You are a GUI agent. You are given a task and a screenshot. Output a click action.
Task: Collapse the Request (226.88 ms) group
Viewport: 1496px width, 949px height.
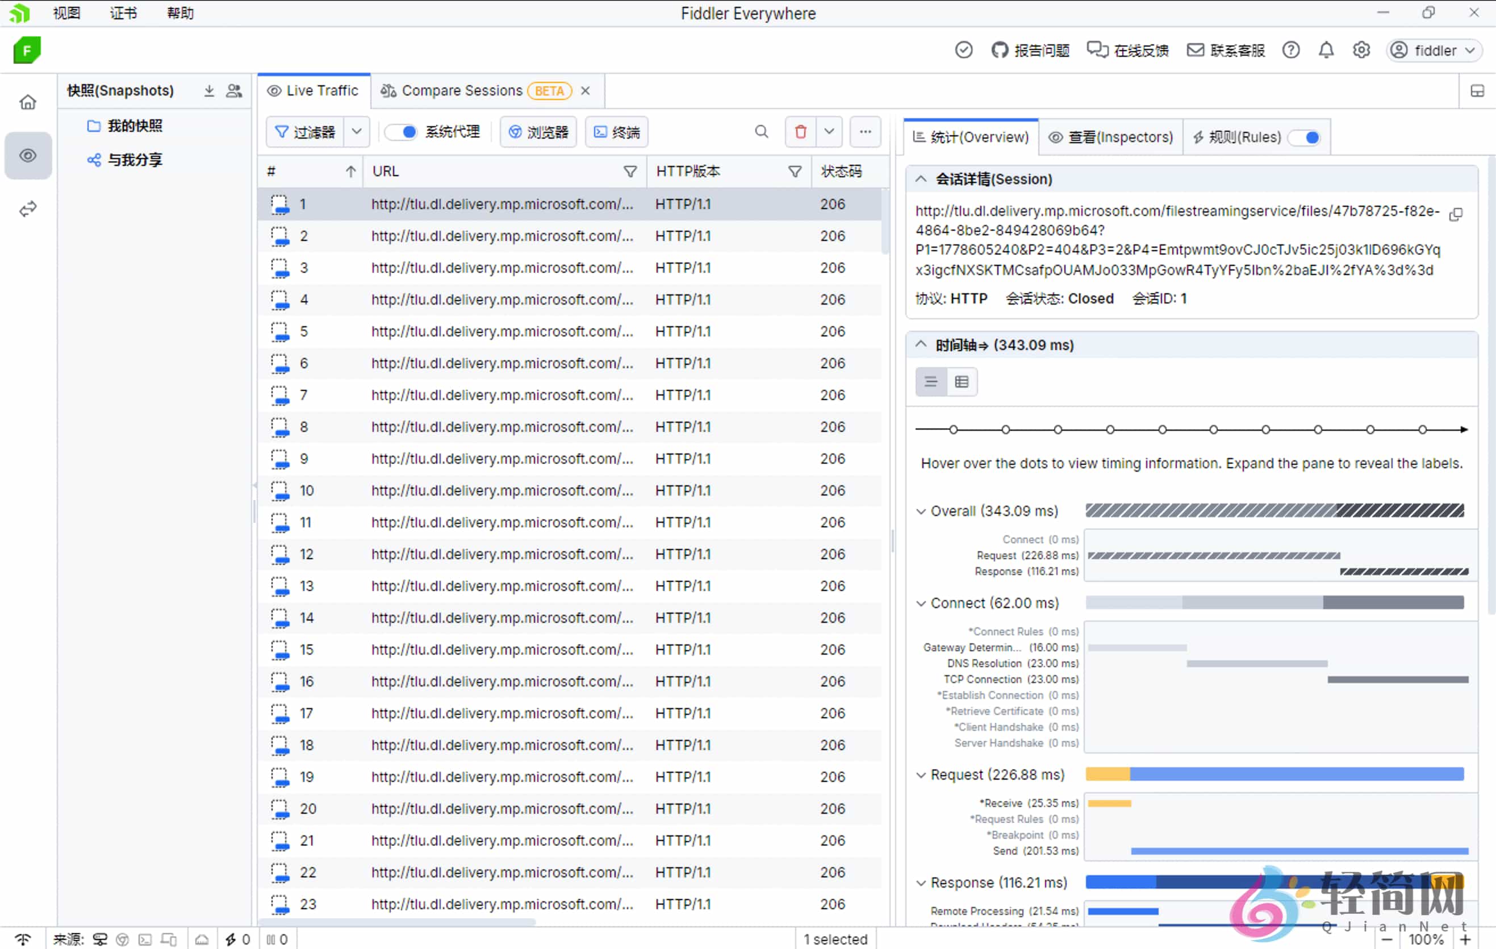(921, 775)
